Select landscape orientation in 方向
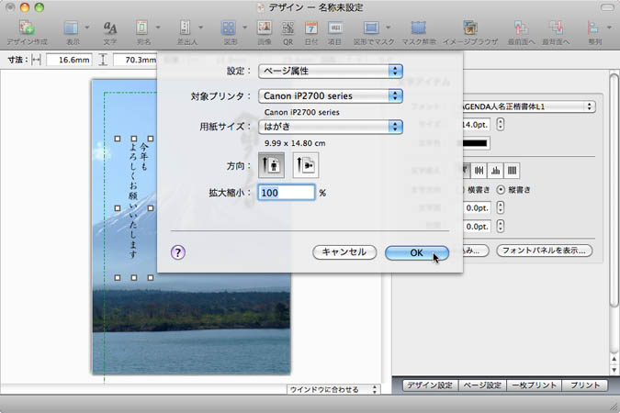The width and height of the screenshot is (620, 413). point(305,165)
